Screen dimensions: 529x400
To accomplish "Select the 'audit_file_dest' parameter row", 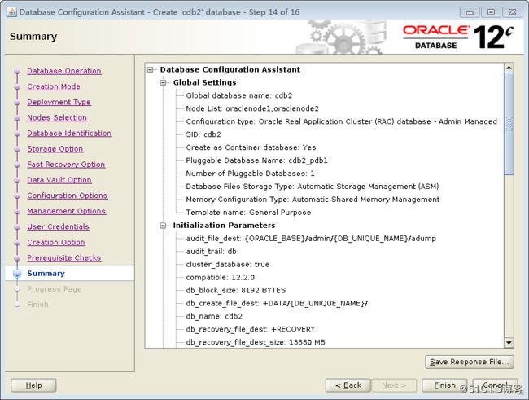I will pos(311,239).
